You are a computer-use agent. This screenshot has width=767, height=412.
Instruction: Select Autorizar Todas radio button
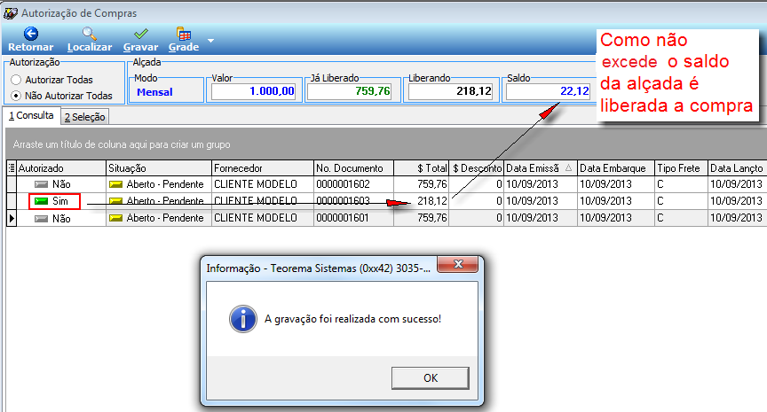click(x=16, y=80)
